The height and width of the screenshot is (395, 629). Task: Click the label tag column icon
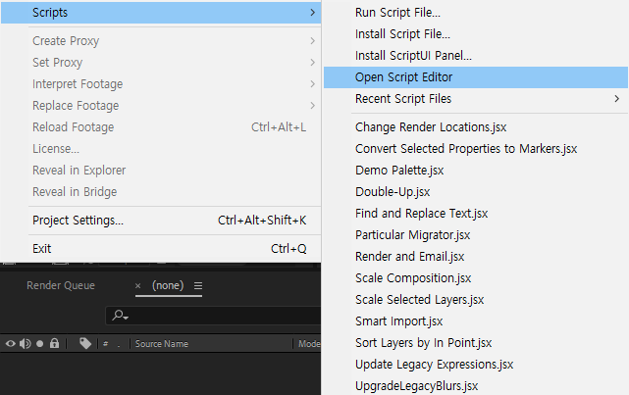pos(85,343)
